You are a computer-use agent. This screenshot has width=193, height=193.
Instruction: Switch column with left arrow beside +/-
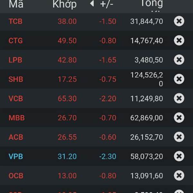point(92,4)
